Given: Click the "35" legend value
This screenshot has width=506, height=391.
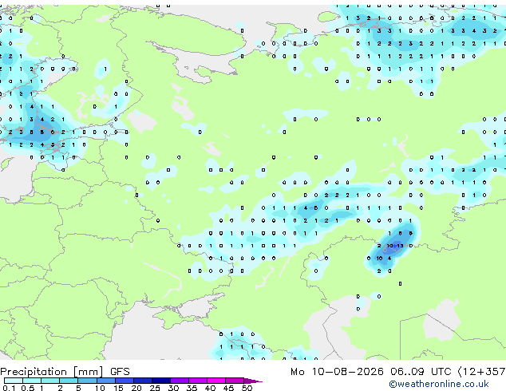Looking at the screenshot, I should (192, 388).
